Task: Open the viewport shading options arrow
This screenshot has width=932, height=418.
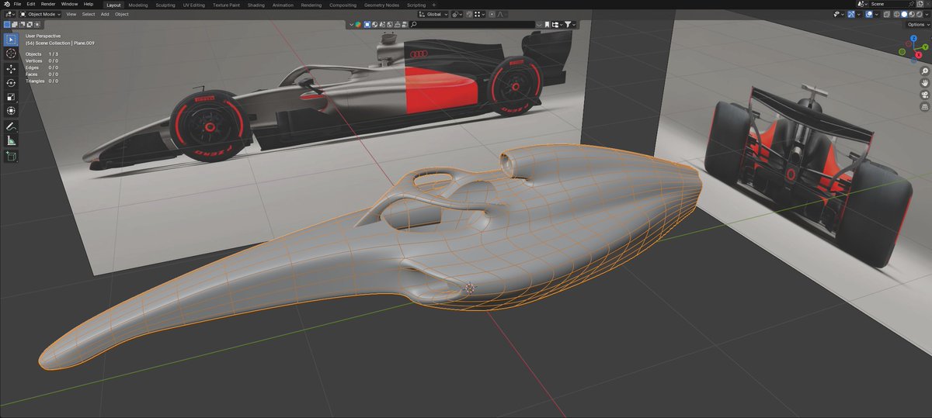Action: tap(927, 14)
